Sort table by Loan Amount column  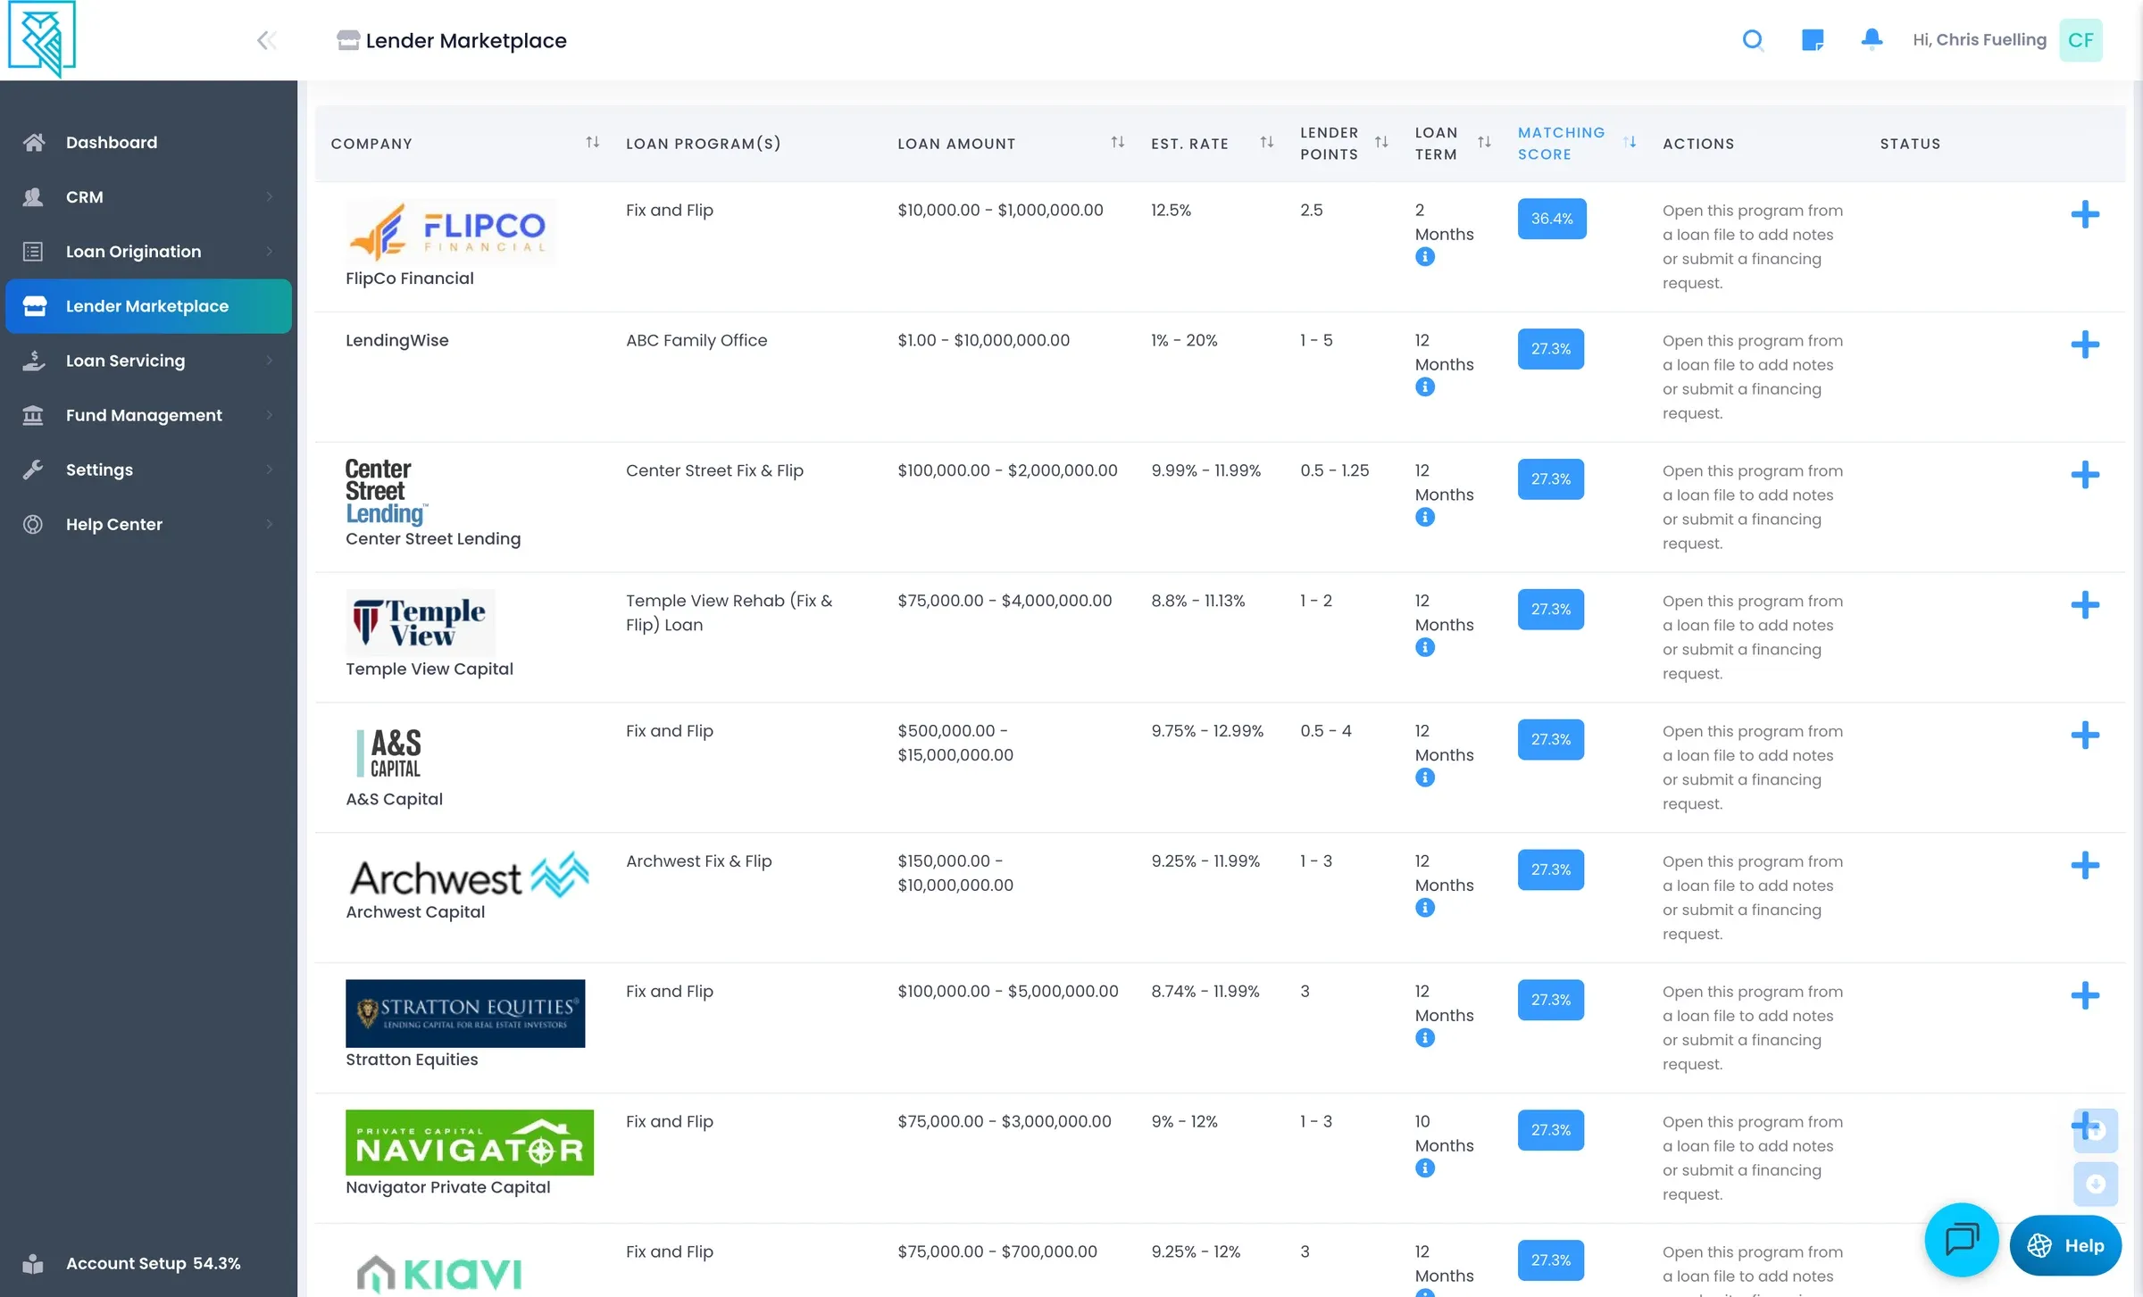coord(1117,143)
